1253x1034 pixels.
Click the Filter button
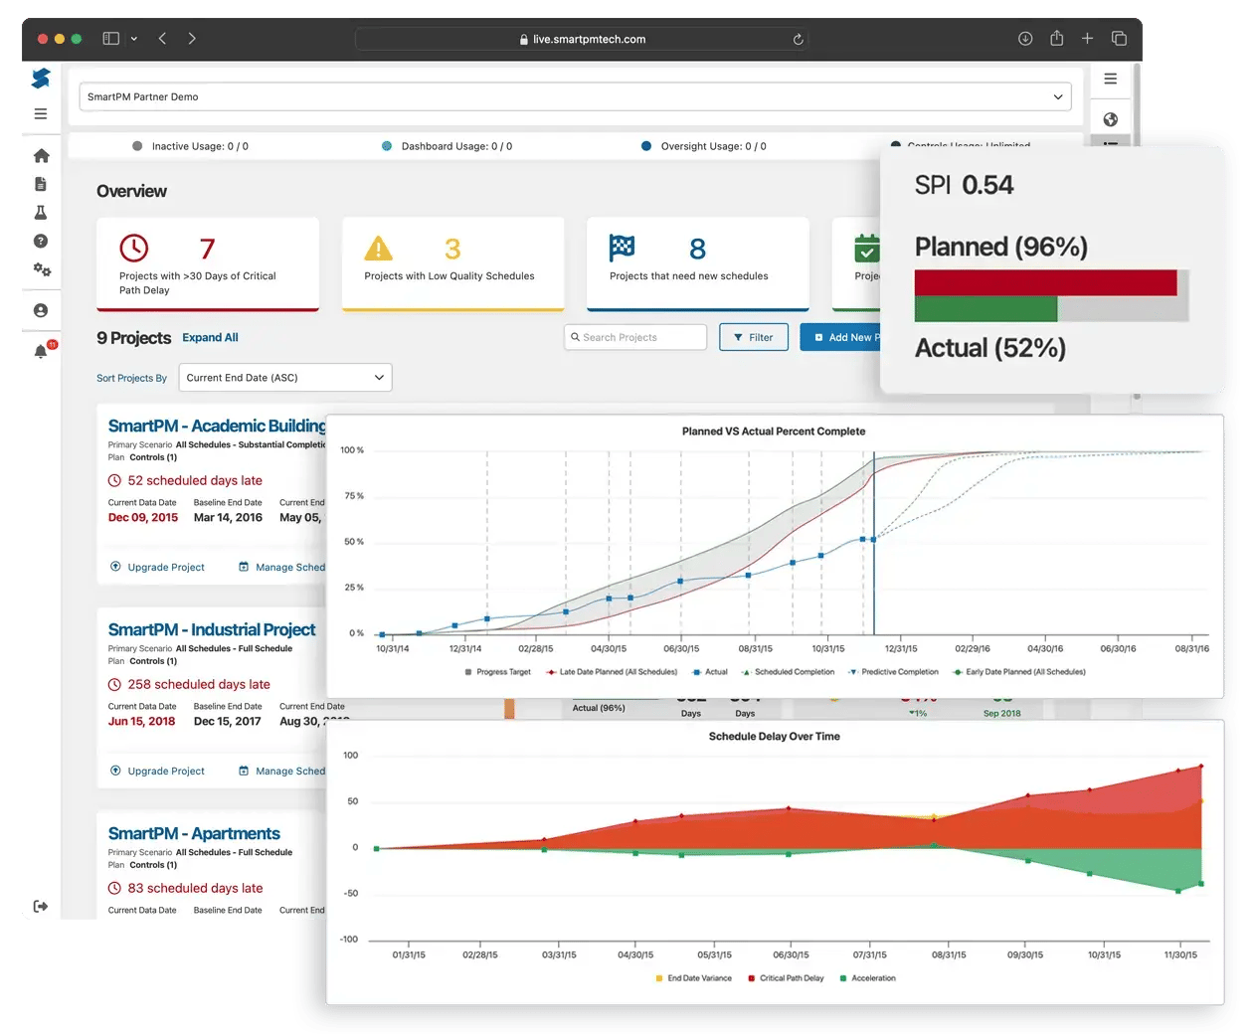(x=754, y=337)
